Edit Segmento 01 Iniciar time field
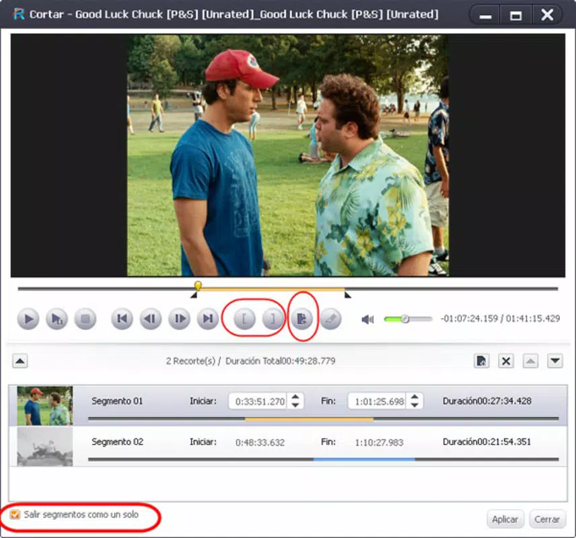 click(x=258, y=401)
